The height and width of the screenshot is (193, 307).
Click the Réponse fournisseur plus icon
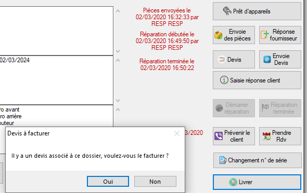(264, 35)
